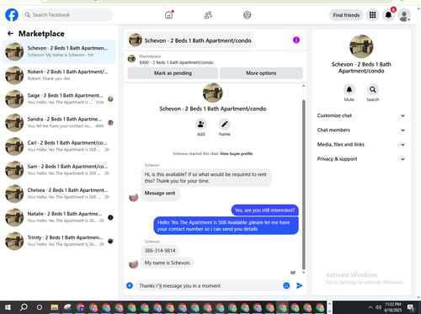
Task: Open Chelsea conversation in list
Action: pos(59,194)
